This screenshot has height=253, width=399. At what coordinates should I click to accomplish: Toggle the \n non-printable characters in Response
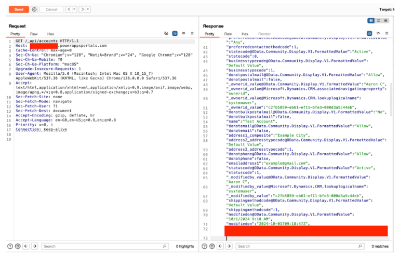(x=378, y=33)
